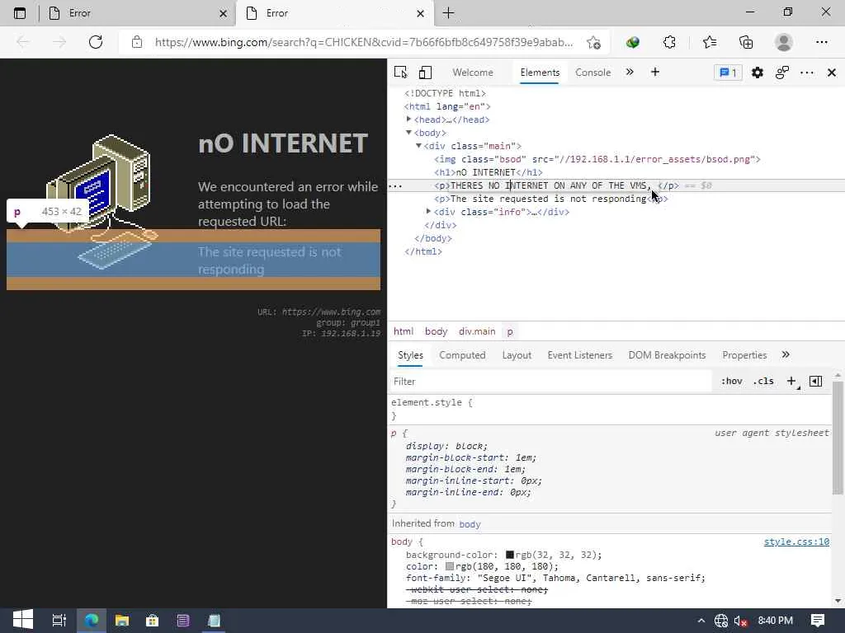Activate the inspect element picker tool
Viewport: 845px width, 633px height.
click(x=400, y=73)
